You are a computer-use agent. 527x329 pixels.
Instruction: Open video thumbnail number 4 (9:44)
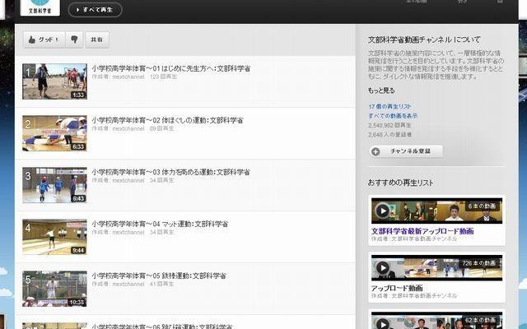(54, 237)
